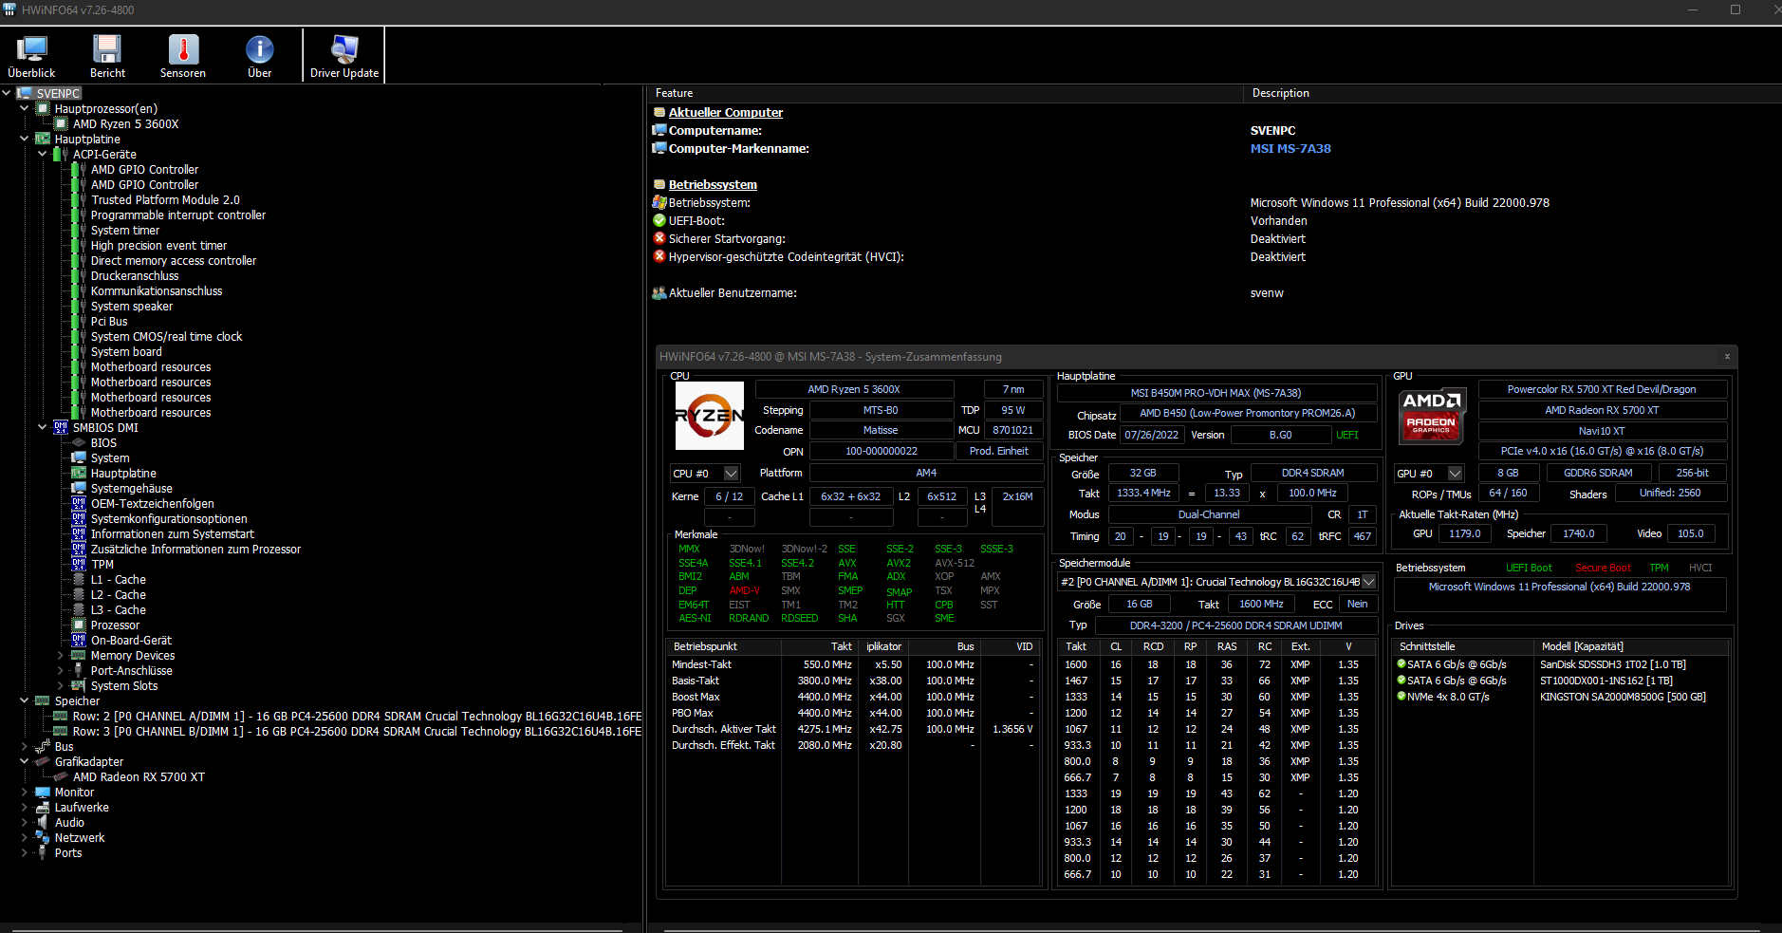Open the Sensoren thermometer toolbar icon
This screenshot has height=933, width=1782.
click(183, 56)
